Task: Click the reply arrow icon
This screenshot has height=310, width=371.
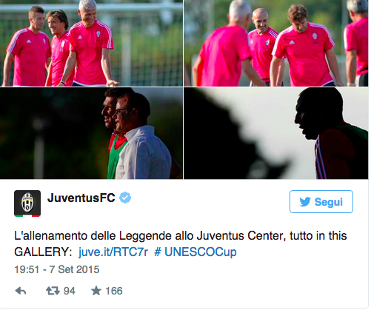Action: click(x=21, y=292)
